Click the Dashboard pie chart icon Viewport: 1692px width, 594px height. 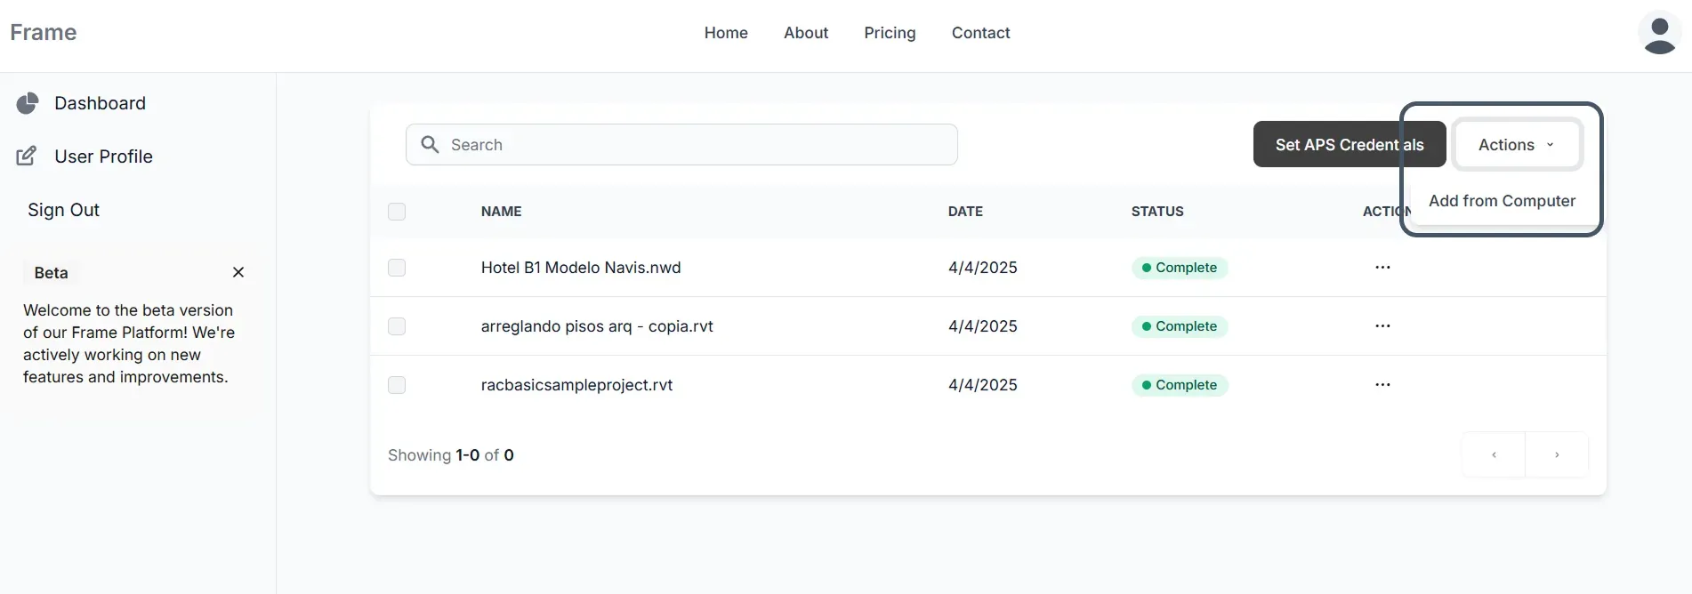click(x=28, y=103)
